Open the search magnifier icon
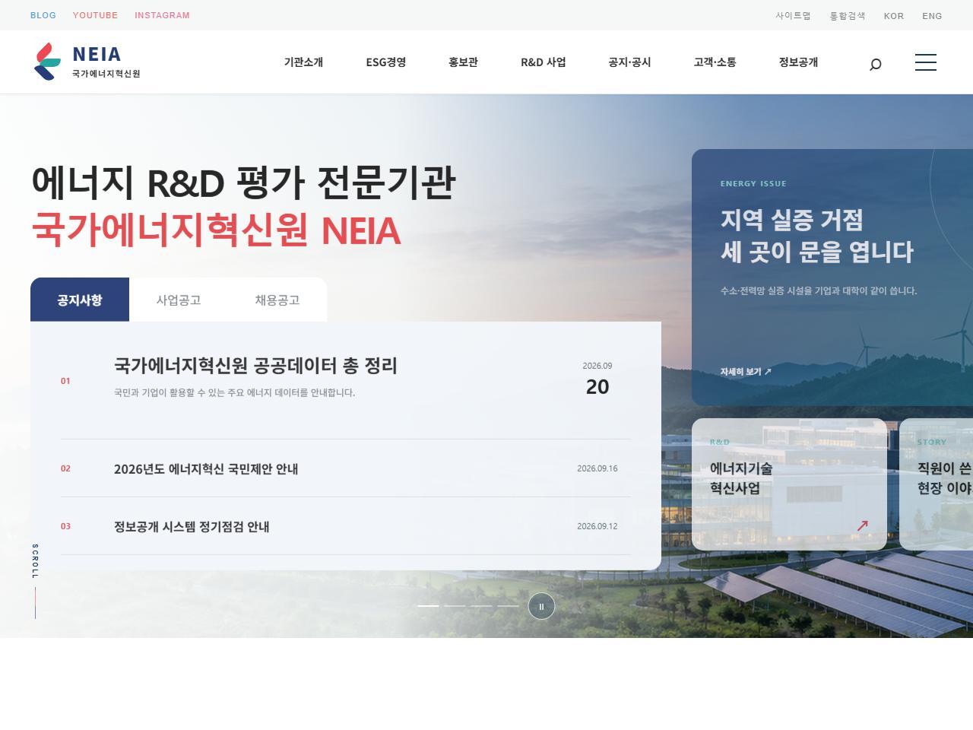973x730 pixels. point(875,64)
